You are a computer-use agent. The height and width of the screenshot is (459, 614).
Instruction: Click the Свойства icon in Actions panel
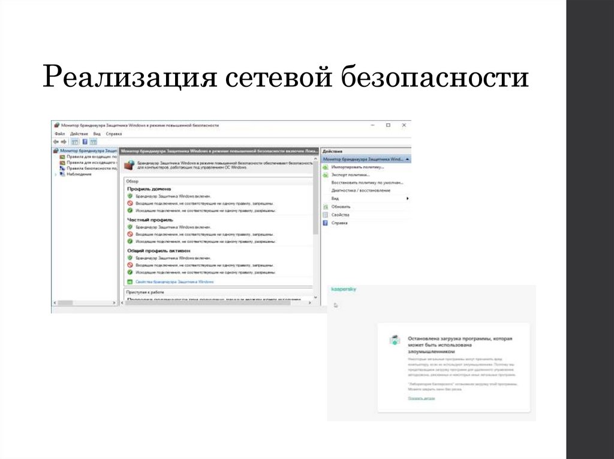(325, 215)
